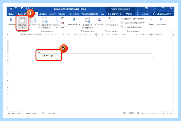Click the 100% zoom level
The image size is (181, 121).
pyautogui.click(x=169, y=113)
